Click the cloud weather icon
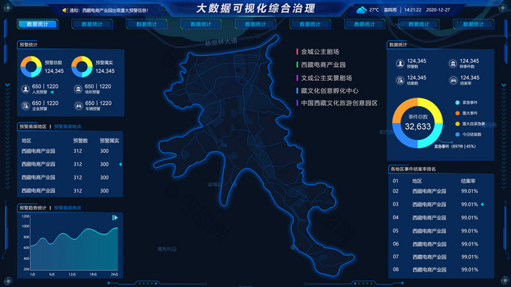The height and width of the screenshot is (287, 511). click(361, 10)
